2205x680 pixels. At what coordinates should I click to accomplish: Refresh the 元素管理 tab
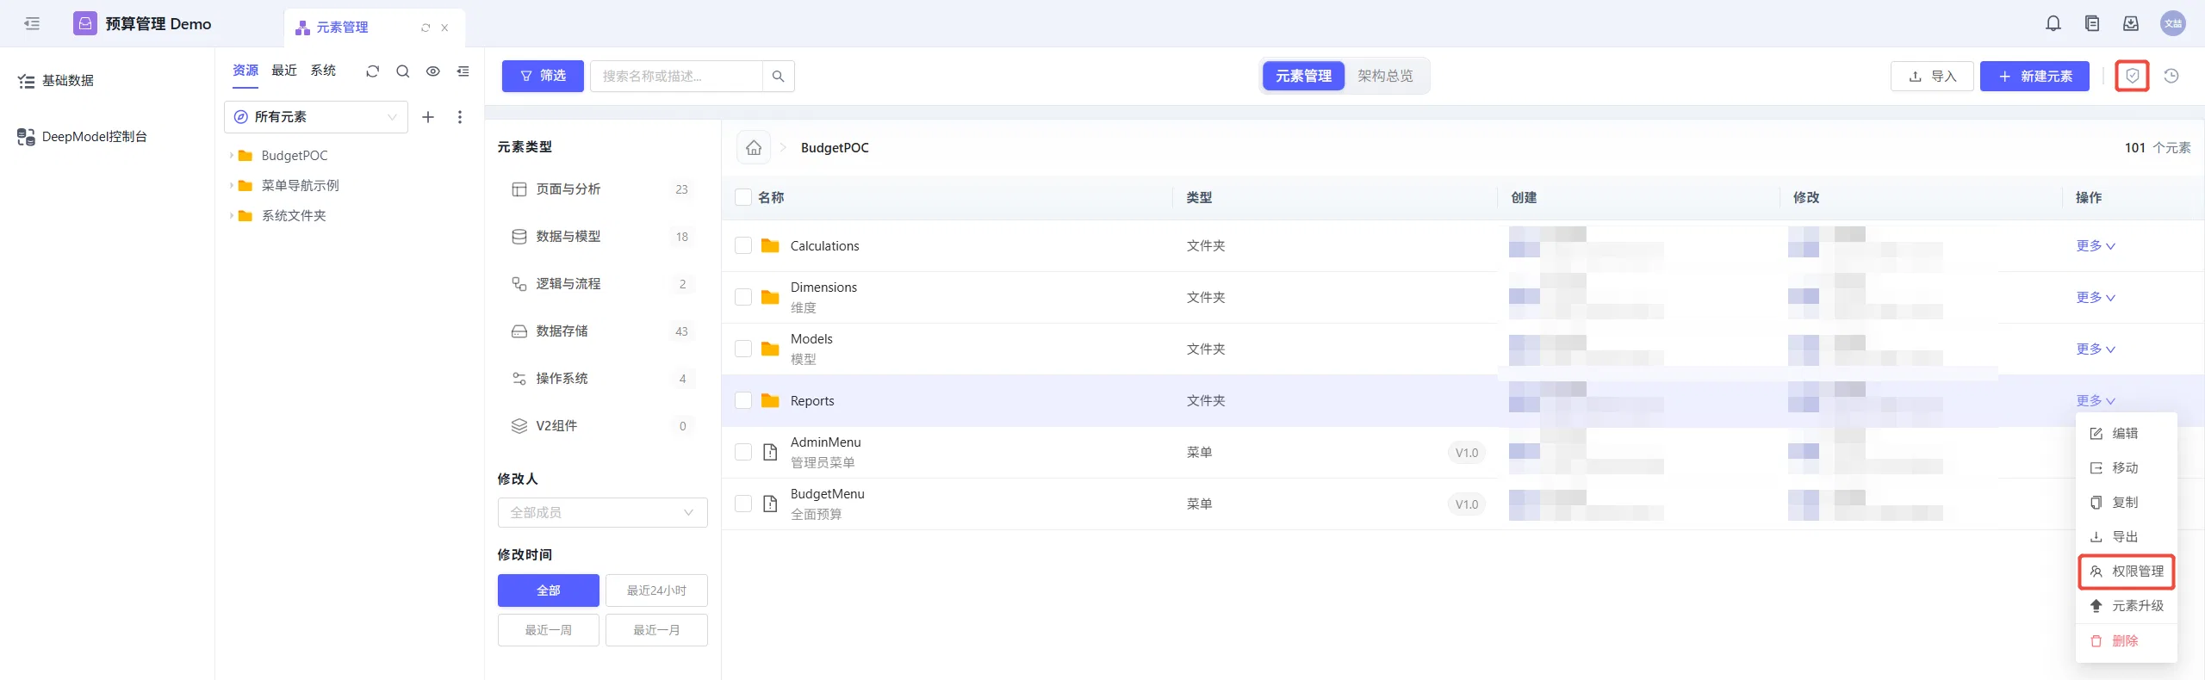click(425, 28)
